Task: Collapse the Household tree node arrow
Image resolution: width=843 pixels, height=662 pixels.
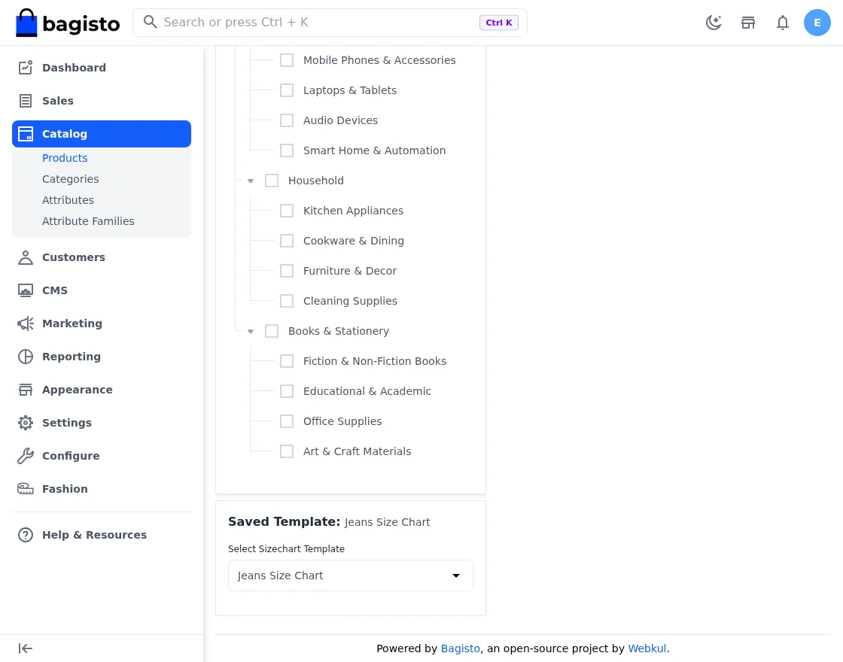Action: tap(251, 181)
